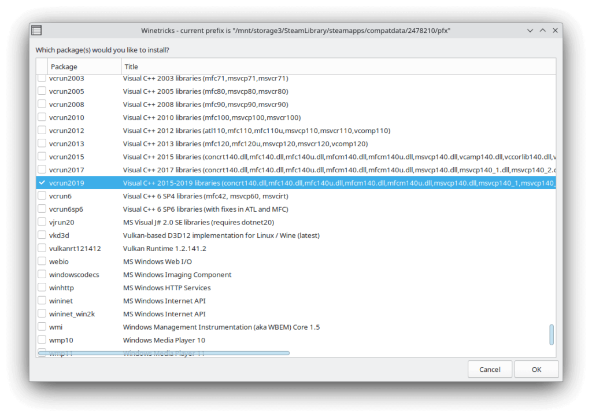Click the vertical scrollbar thumb
This screenshot has height=417, width=592.
(x=552, y=335)
